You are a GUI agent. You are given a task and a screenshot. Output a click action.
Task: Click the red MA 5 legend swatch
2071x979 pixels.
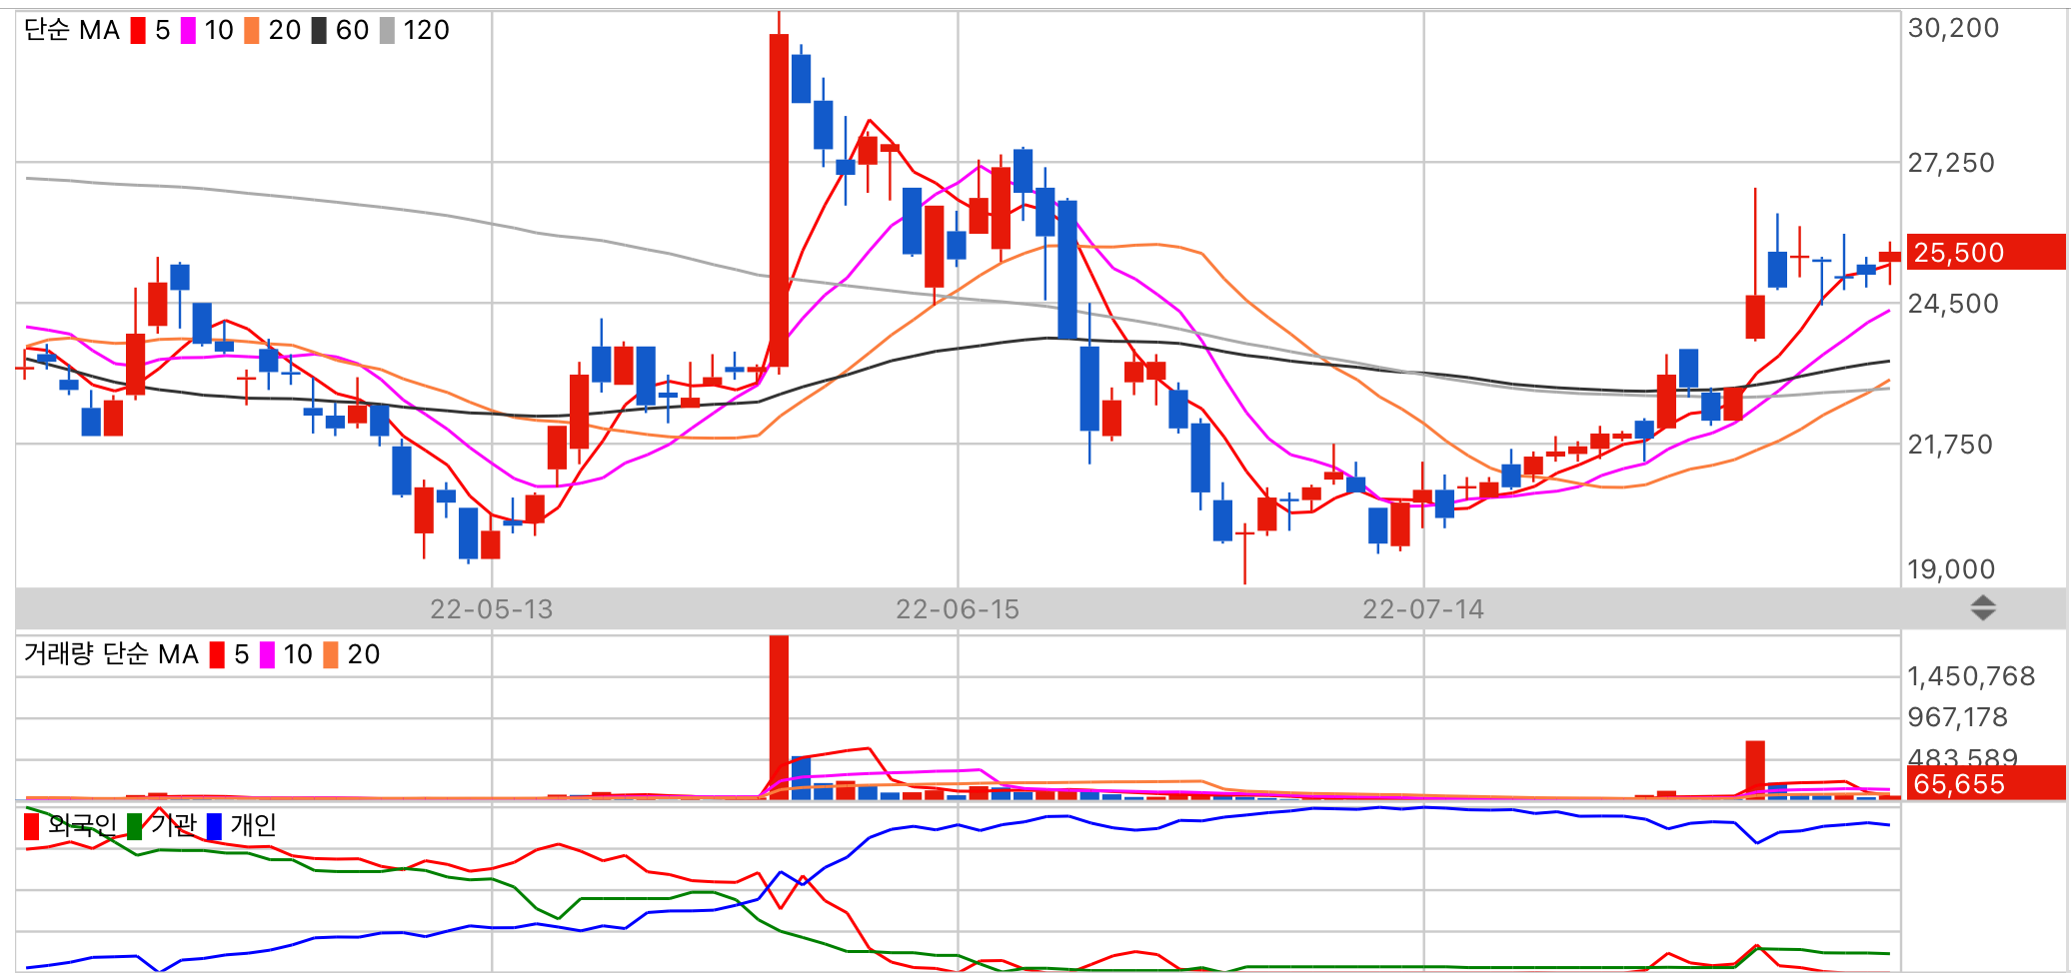pyautogui.click(x=138, y=31)
